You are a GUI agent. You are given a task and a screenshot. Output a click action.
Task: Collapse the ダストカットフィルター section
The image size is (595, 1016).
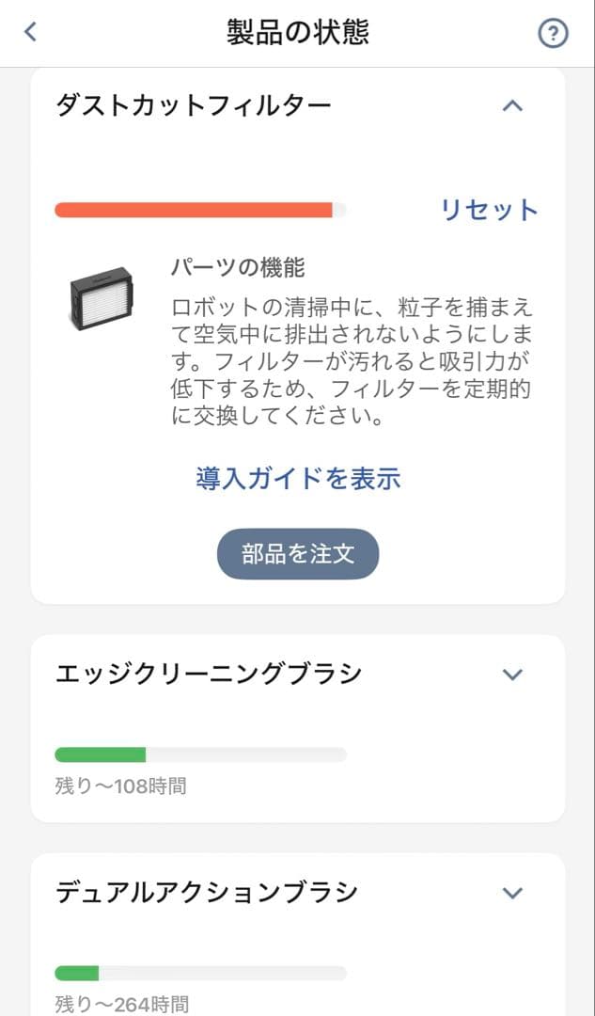point(513,105)
